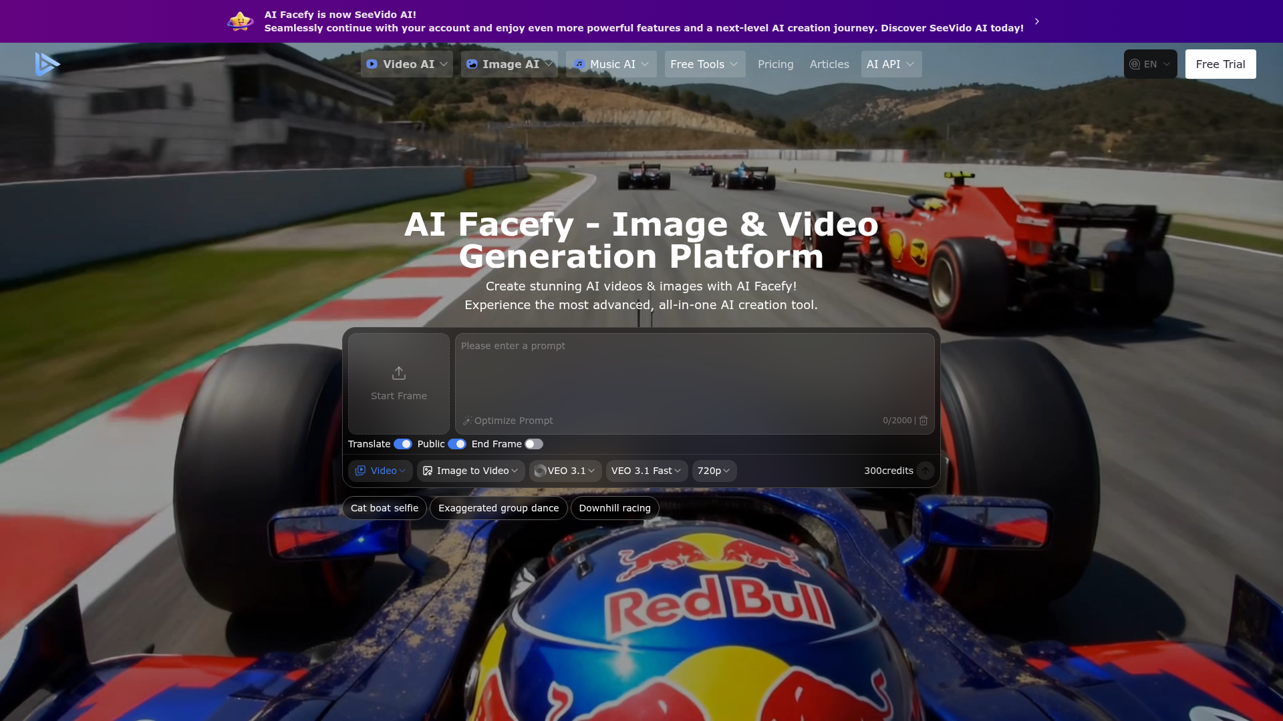The height and width of the screenshot is (721, 1283).
Task: Open the Video AI menu
Action: click(407, 64)
